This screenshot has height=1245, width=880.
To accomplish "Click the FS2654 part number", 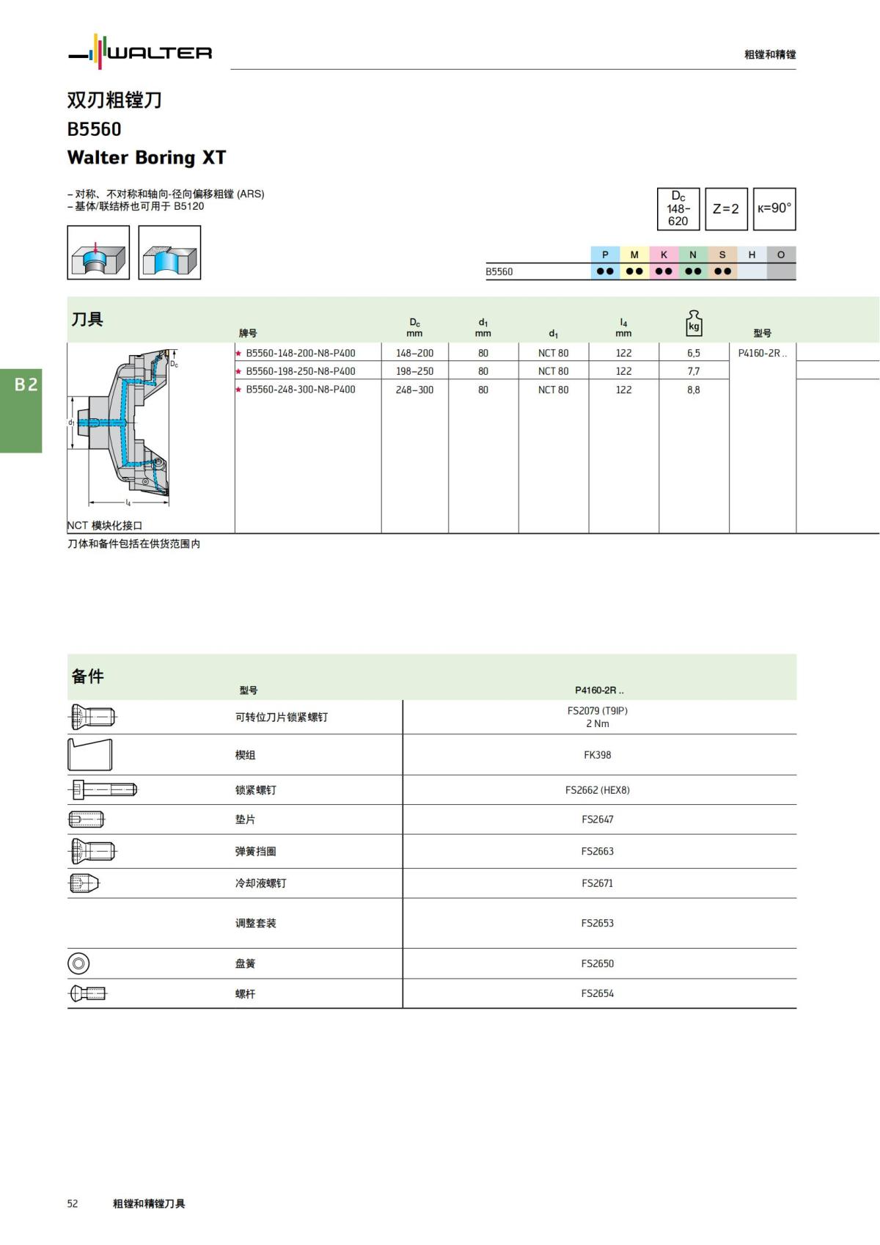I will click(x=598, y=993).
